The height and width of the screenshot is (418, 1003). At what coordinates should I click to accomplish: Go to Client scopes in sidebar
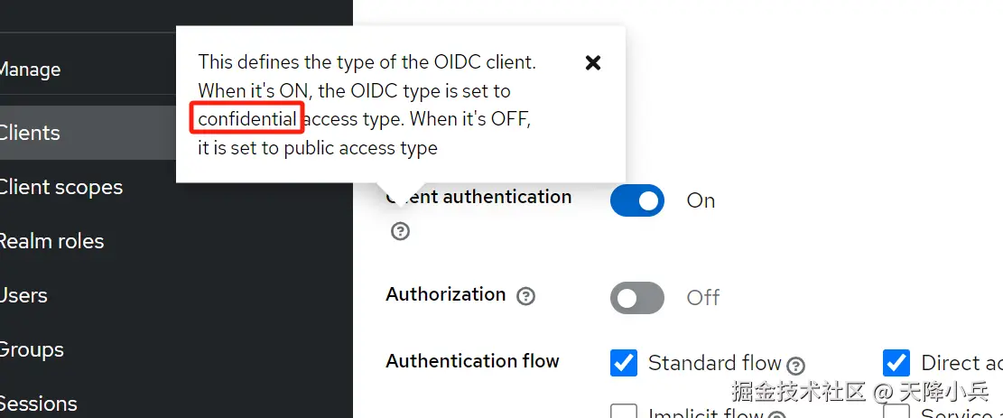[x=60, y=187]
